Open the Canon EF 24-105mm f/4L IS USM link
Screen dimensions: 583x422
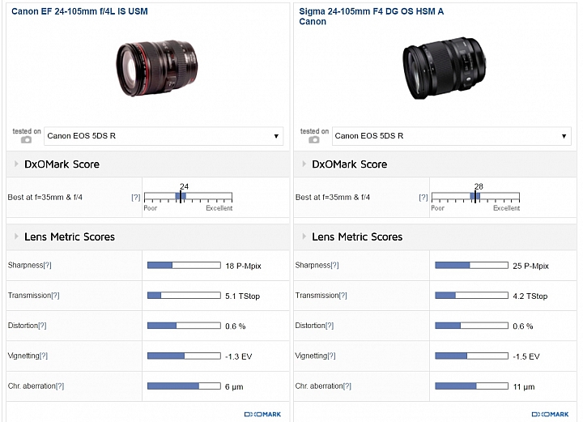[x=79, y=12]
